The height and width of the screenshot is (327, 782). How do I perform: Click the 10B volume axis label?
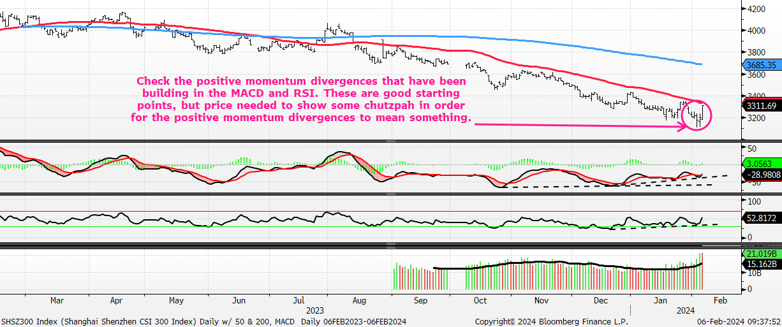[755, 273]
